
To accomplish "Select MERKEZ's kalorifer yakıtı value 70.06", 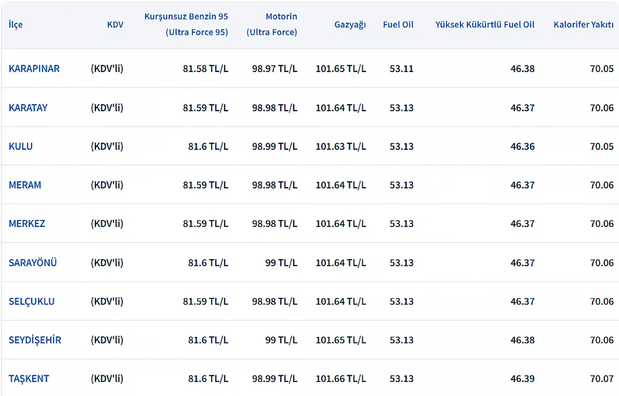I will point(602,224).
